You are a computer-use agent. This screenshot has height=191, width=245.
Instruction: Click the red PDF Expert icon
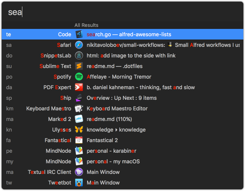click(x=79, y=87)
